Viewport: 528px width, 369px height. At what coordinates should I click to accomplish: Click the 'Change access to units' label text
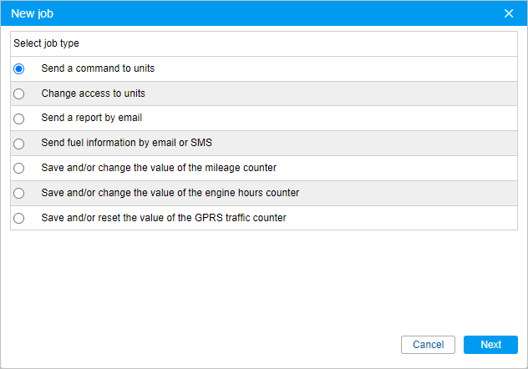point(94,94)
